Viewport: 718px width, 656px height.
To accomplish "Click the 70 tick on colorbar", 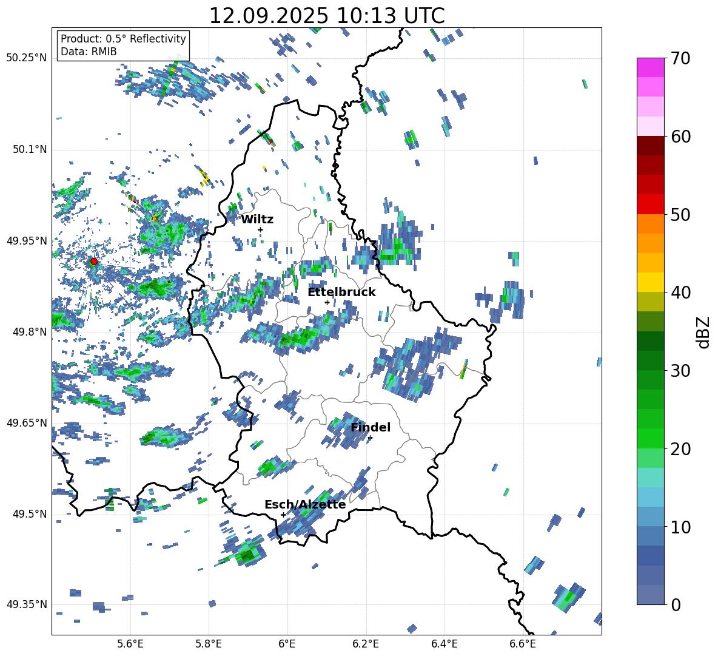I will click(680, 58).
